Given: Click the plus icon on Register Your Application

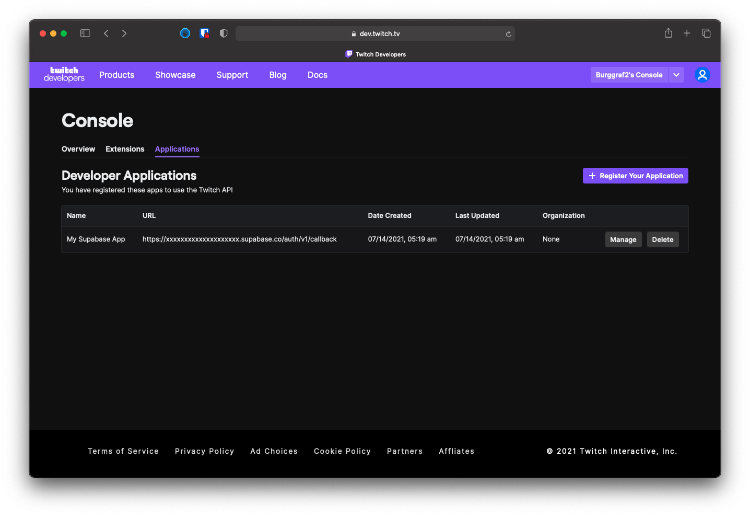Looking at the screenshot, I should click(x=592, y=176).
